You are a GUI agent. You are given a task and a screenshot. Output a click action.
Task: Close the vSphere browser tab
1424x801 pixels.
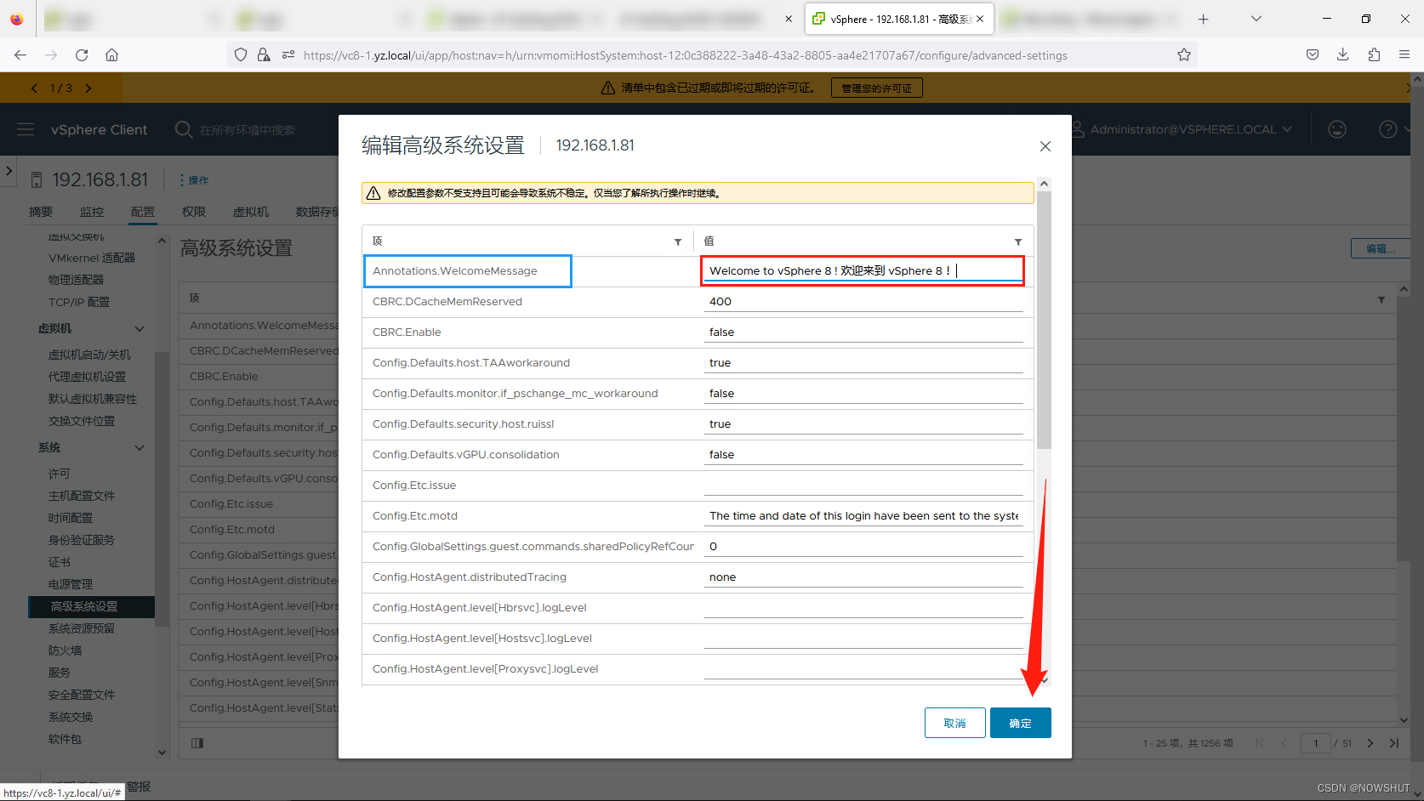click(x=980, y=19)
